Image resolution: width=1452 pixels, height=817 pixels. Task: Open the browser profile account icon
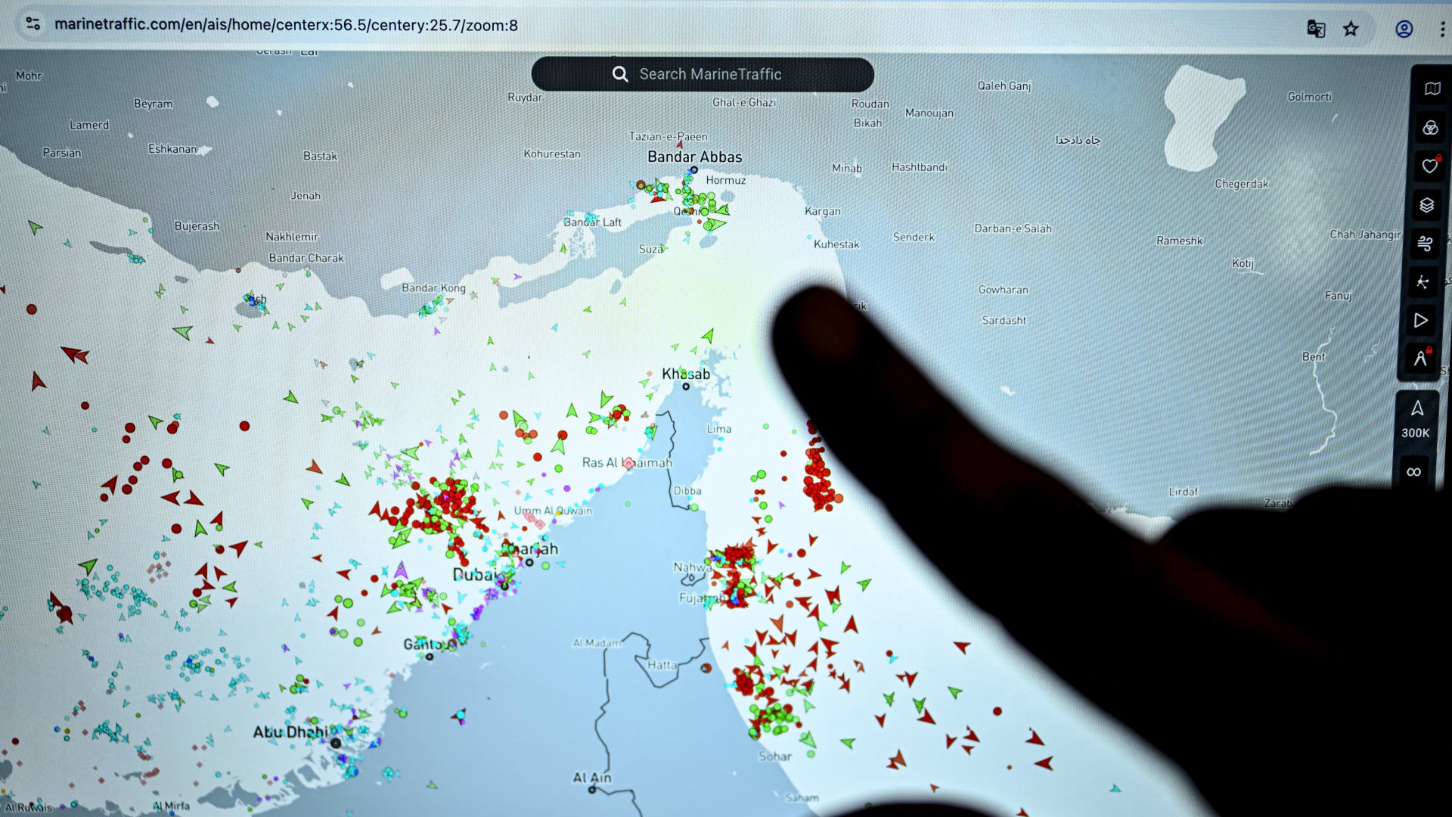tap(1404, 29)
